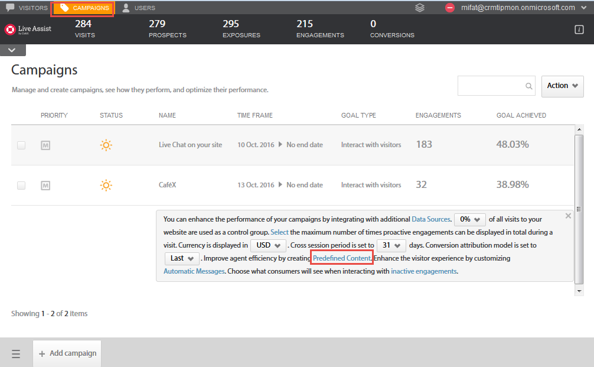Toggle the sun status icon for CaféX
This screenshot has height=367, width=594.
tap(106, 185)
